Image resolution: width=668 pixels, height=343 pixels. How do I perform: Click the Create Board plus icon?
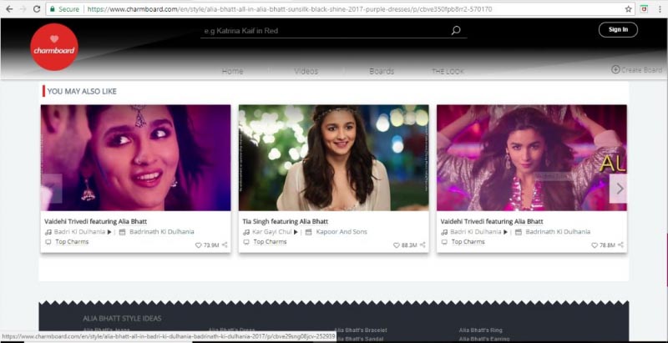(615, 69)
